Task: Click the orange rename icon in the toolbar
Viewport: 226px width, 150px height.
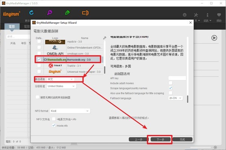Action: pos(86,13)
